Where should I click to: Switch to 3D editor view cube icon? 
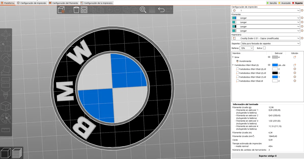pyautogui.click(x=5, y=153)
